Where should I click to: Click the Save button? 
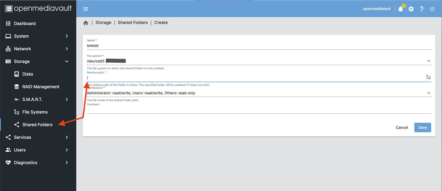click(423, 128)
